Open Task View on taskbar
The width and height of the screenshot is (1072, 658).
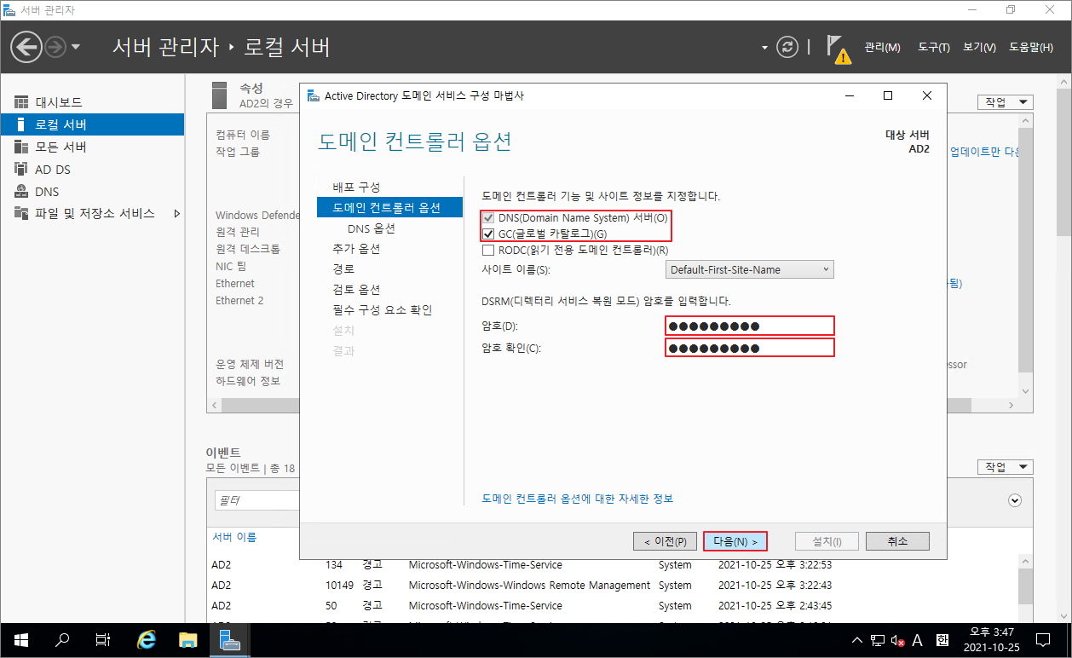click(x=102, y=639)
